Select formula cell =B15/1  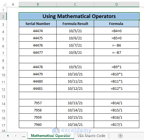[117, 110]
